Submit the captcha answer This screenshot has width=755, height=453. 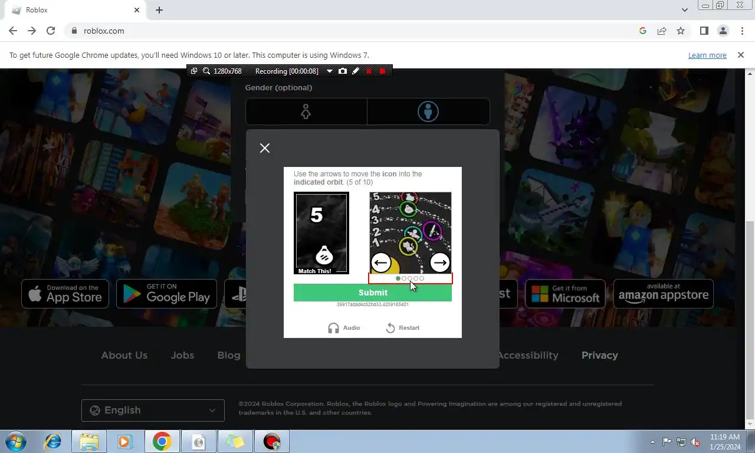tap(373, 293)
